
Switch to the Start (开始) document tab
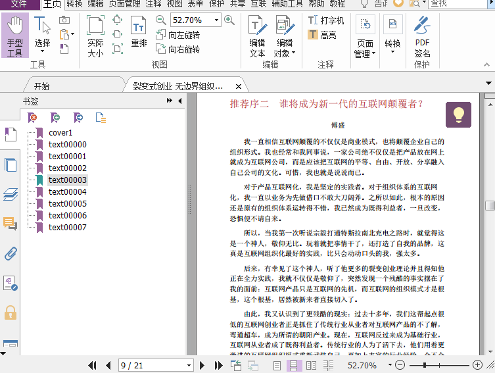click(x=41, y=86)
